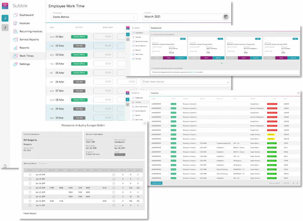Tick holiday checkbox for Apr 21, 2019
The height and width of the screenshot is (221, 303).
[30, 205]
